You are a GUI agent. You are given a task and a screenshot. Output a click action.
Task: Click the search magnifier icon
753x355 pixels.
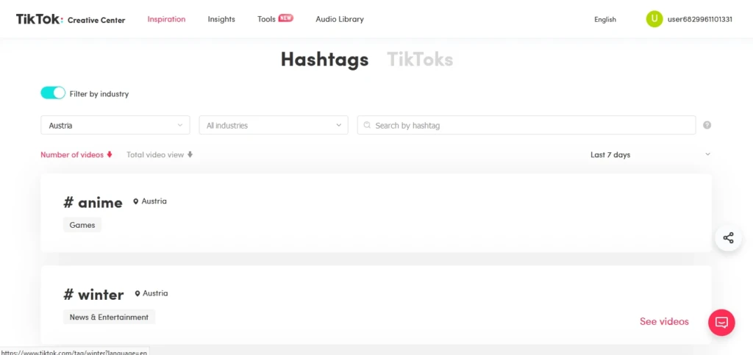tap(368, 125)
